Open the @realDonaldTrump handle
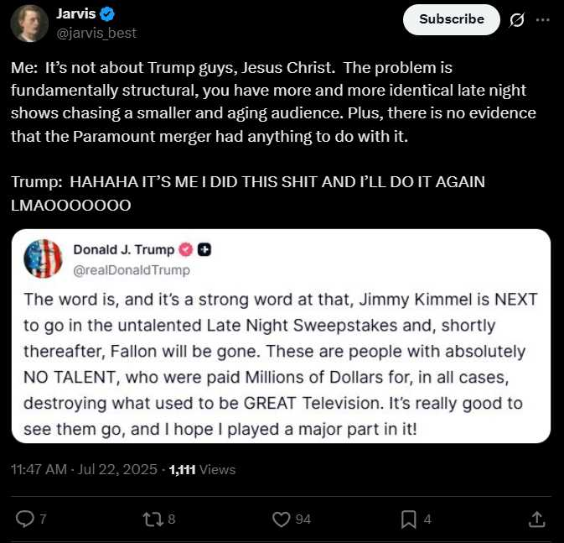The width and height of the screenshot is (564, 543). [x=132, y=269]
